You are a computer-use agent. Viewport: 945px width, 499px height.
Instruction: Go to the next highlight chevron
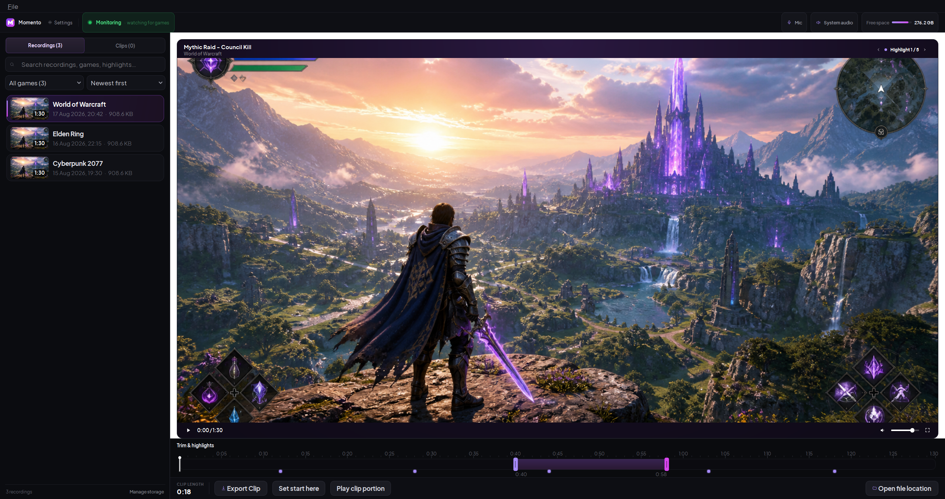point(925,50)
